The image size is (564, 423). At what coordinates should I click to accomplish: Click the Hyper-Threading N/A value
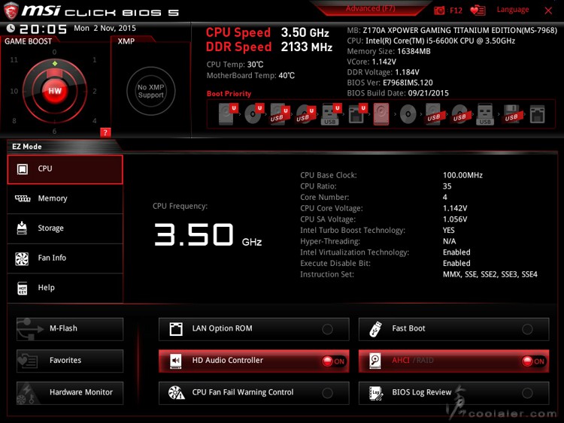pyautogui.click(x=449, y=241)
